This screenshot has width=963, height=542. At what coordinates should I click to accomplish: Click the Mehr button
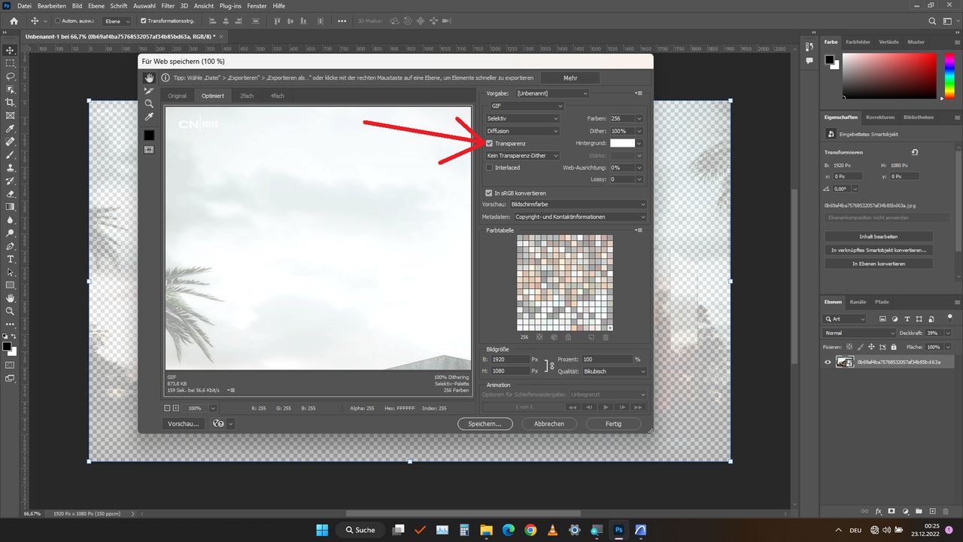570,78
